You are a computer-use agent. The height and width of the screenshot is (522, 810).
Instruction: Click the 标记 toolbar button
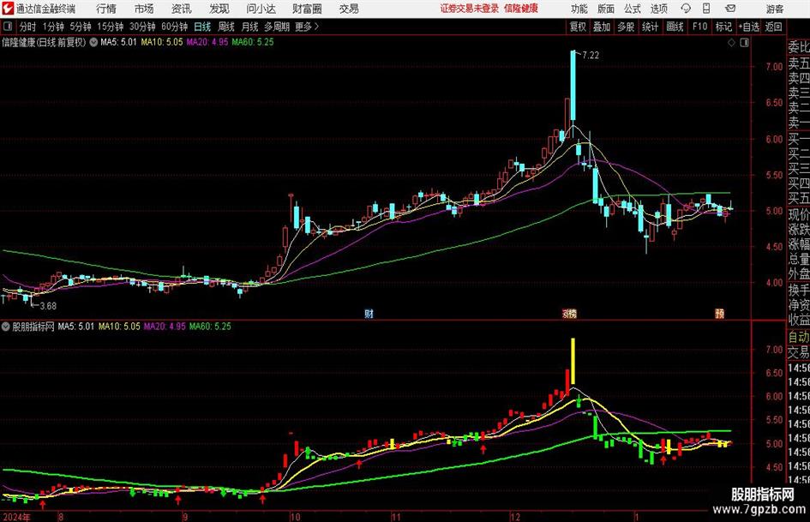click(723, 27)
